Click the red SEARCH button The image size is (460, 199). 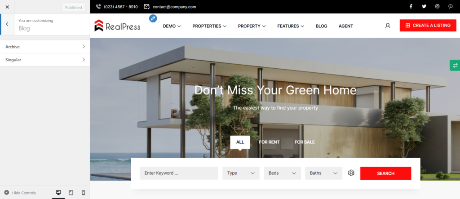point(386,173)
